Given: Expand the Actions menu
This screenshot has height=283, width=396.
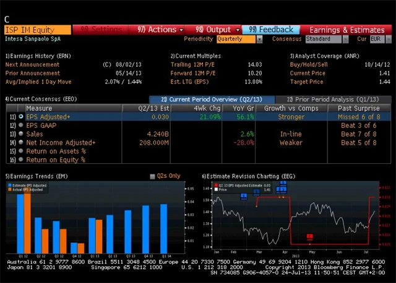Looking at the screenshot, I should (158, 29).
